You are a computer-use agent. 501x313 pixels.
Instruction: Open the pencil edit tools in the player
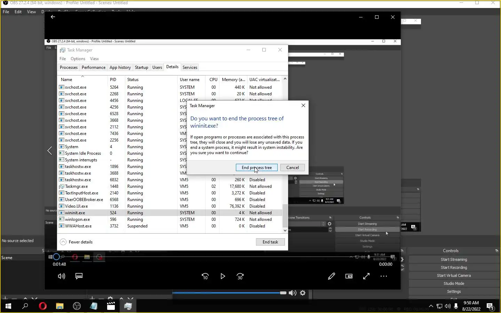pyautogui.click(x=332, y=276)
